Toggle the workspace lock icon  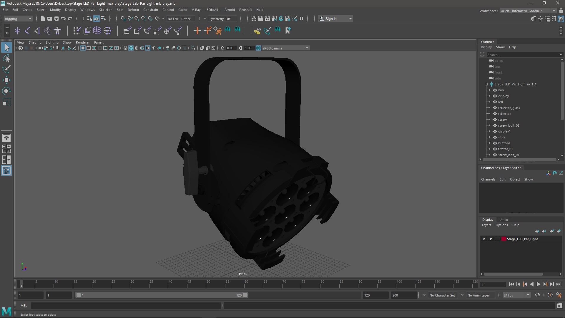[561, 11]
